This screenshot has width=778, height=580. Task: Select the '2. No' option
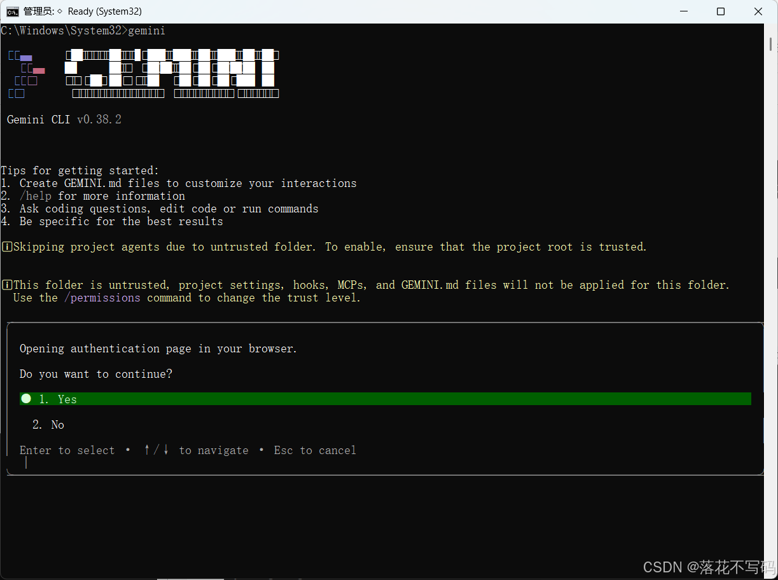[48, 425]
